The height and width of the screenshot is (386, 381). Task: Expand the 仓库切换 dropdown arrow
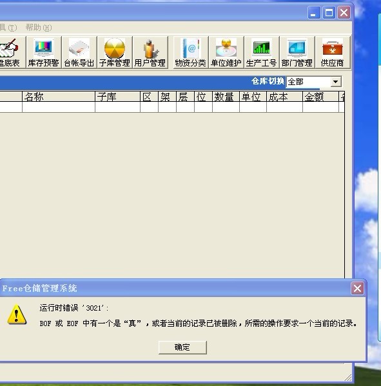(335, 81)
